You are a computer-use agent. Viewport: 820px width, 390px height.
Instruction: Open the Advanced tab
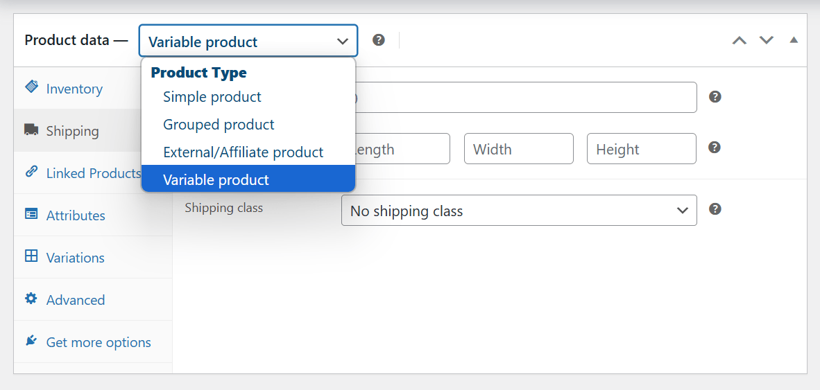pyautogui.click(x=92, y=300)
